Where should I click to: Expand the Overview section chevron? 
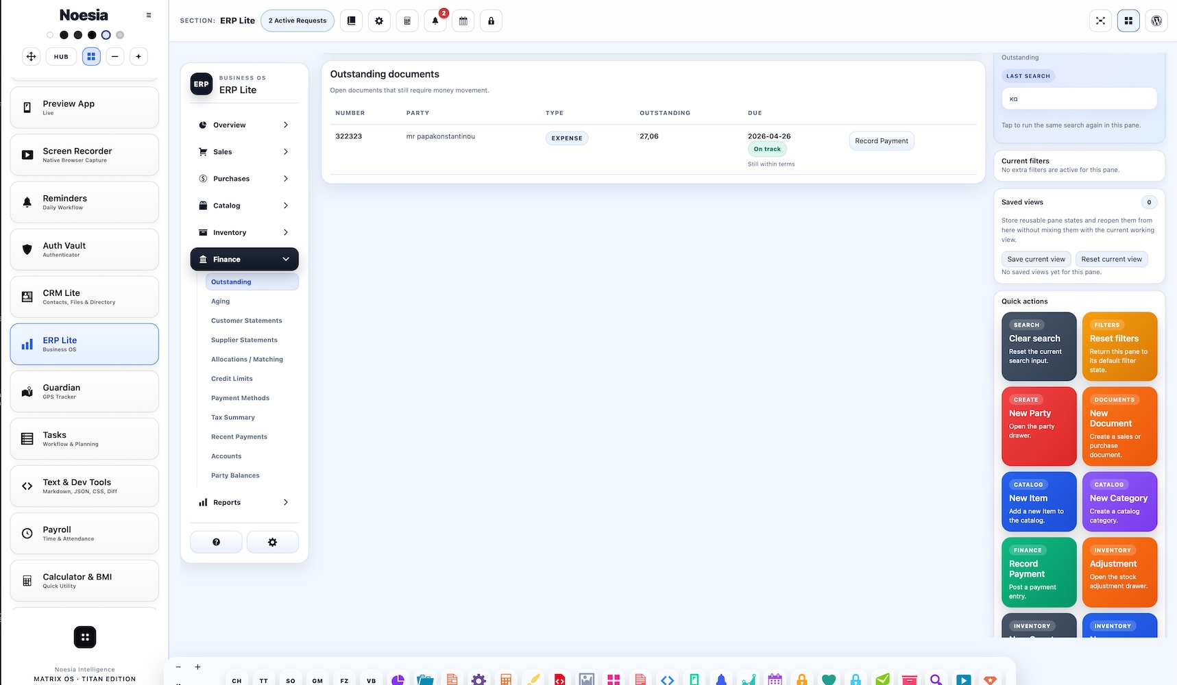point(286,125)
